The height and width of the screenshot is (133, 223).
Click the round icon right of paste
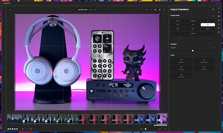pyautogui.click(x=31, y=129)
